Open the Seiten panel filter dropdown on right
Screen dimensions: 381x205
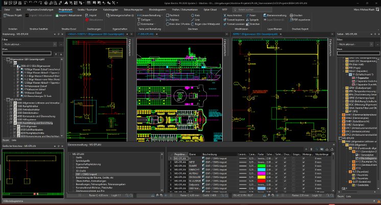click(371, 44)
